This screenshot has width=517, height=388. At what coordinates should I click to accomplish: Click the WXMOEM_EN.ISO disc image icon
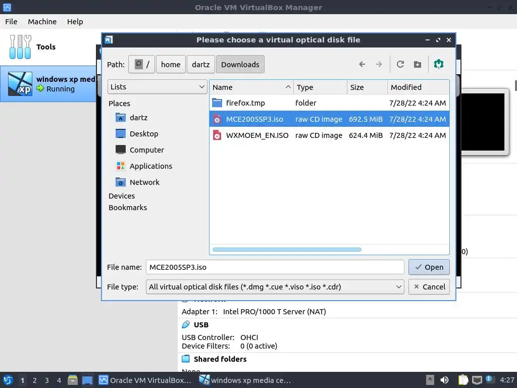217,135
